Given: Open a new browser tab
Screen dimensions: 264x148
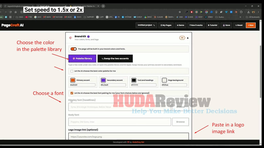Looking at the screenshot, I should click(103, 6).
